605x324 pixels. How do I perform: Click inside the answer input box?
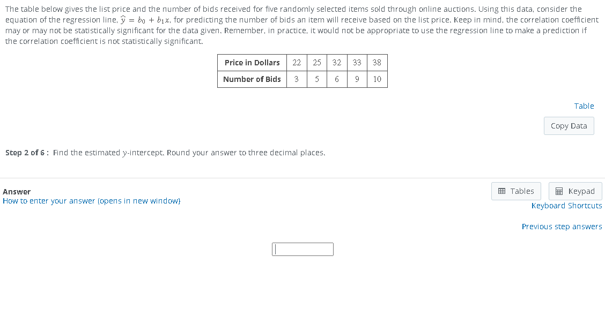[302, 249]
